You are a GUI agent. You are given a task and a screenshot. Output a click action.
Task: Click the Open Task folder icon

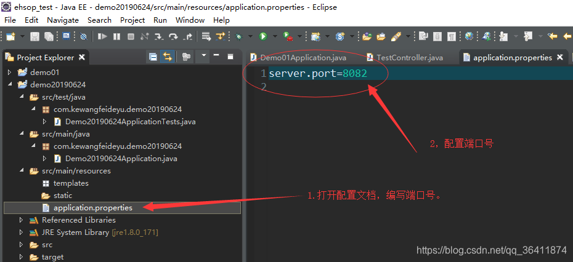381,36
